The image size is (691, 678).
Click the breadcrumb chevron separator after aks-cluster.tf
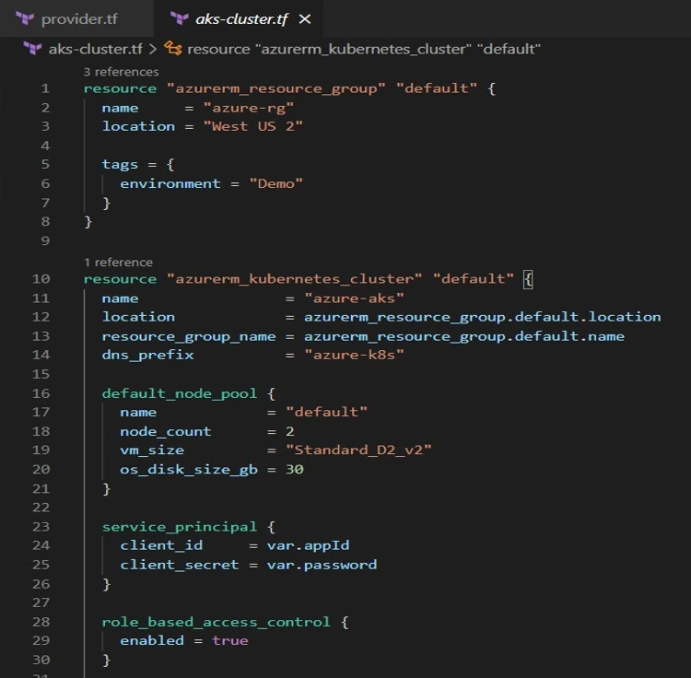(153, 48)
